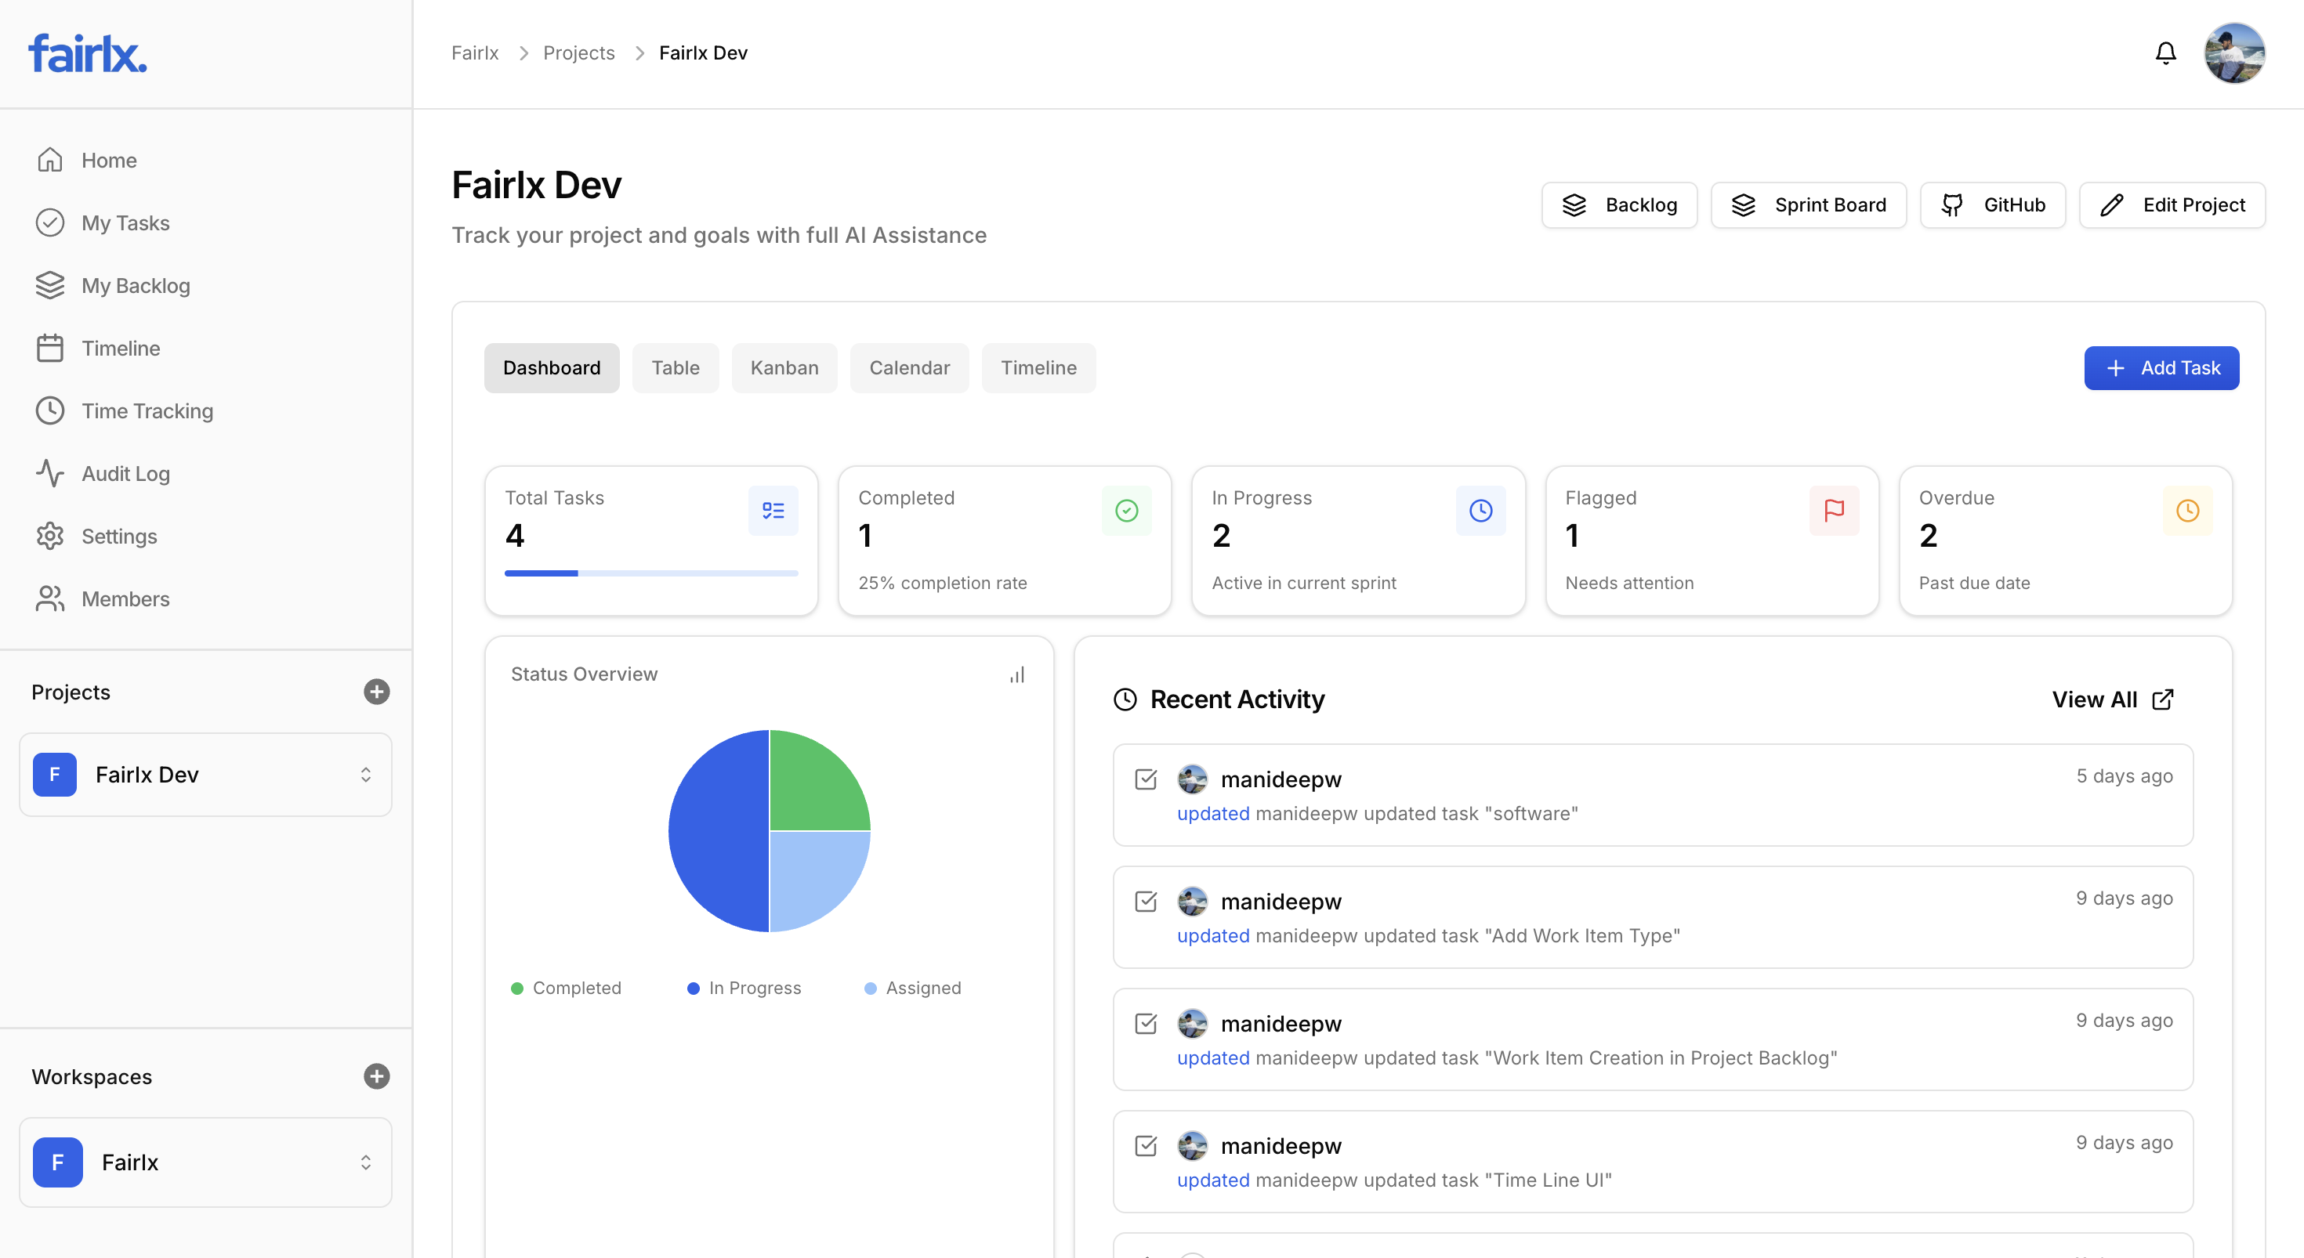Expand the Projects breadcrumb

[578, 52]
